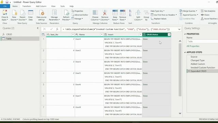
Task: Click the Group By icon
Action: pos(146,13)
